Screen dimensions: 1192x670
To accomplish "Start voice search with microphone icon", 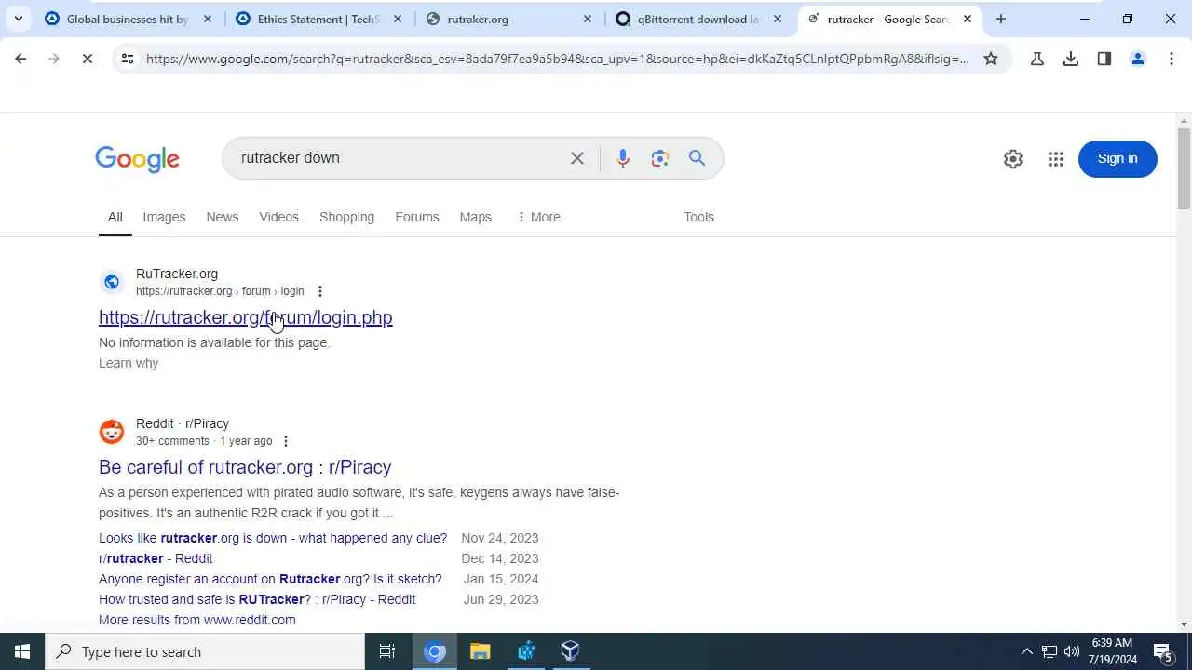I will coord(623,158).
